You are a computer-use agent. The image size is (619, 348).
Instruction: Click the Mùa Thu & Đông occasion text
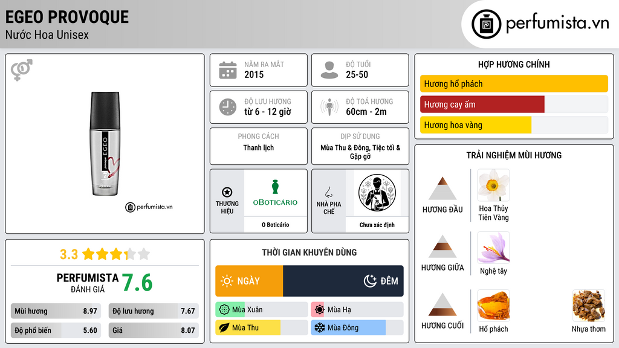360,152
